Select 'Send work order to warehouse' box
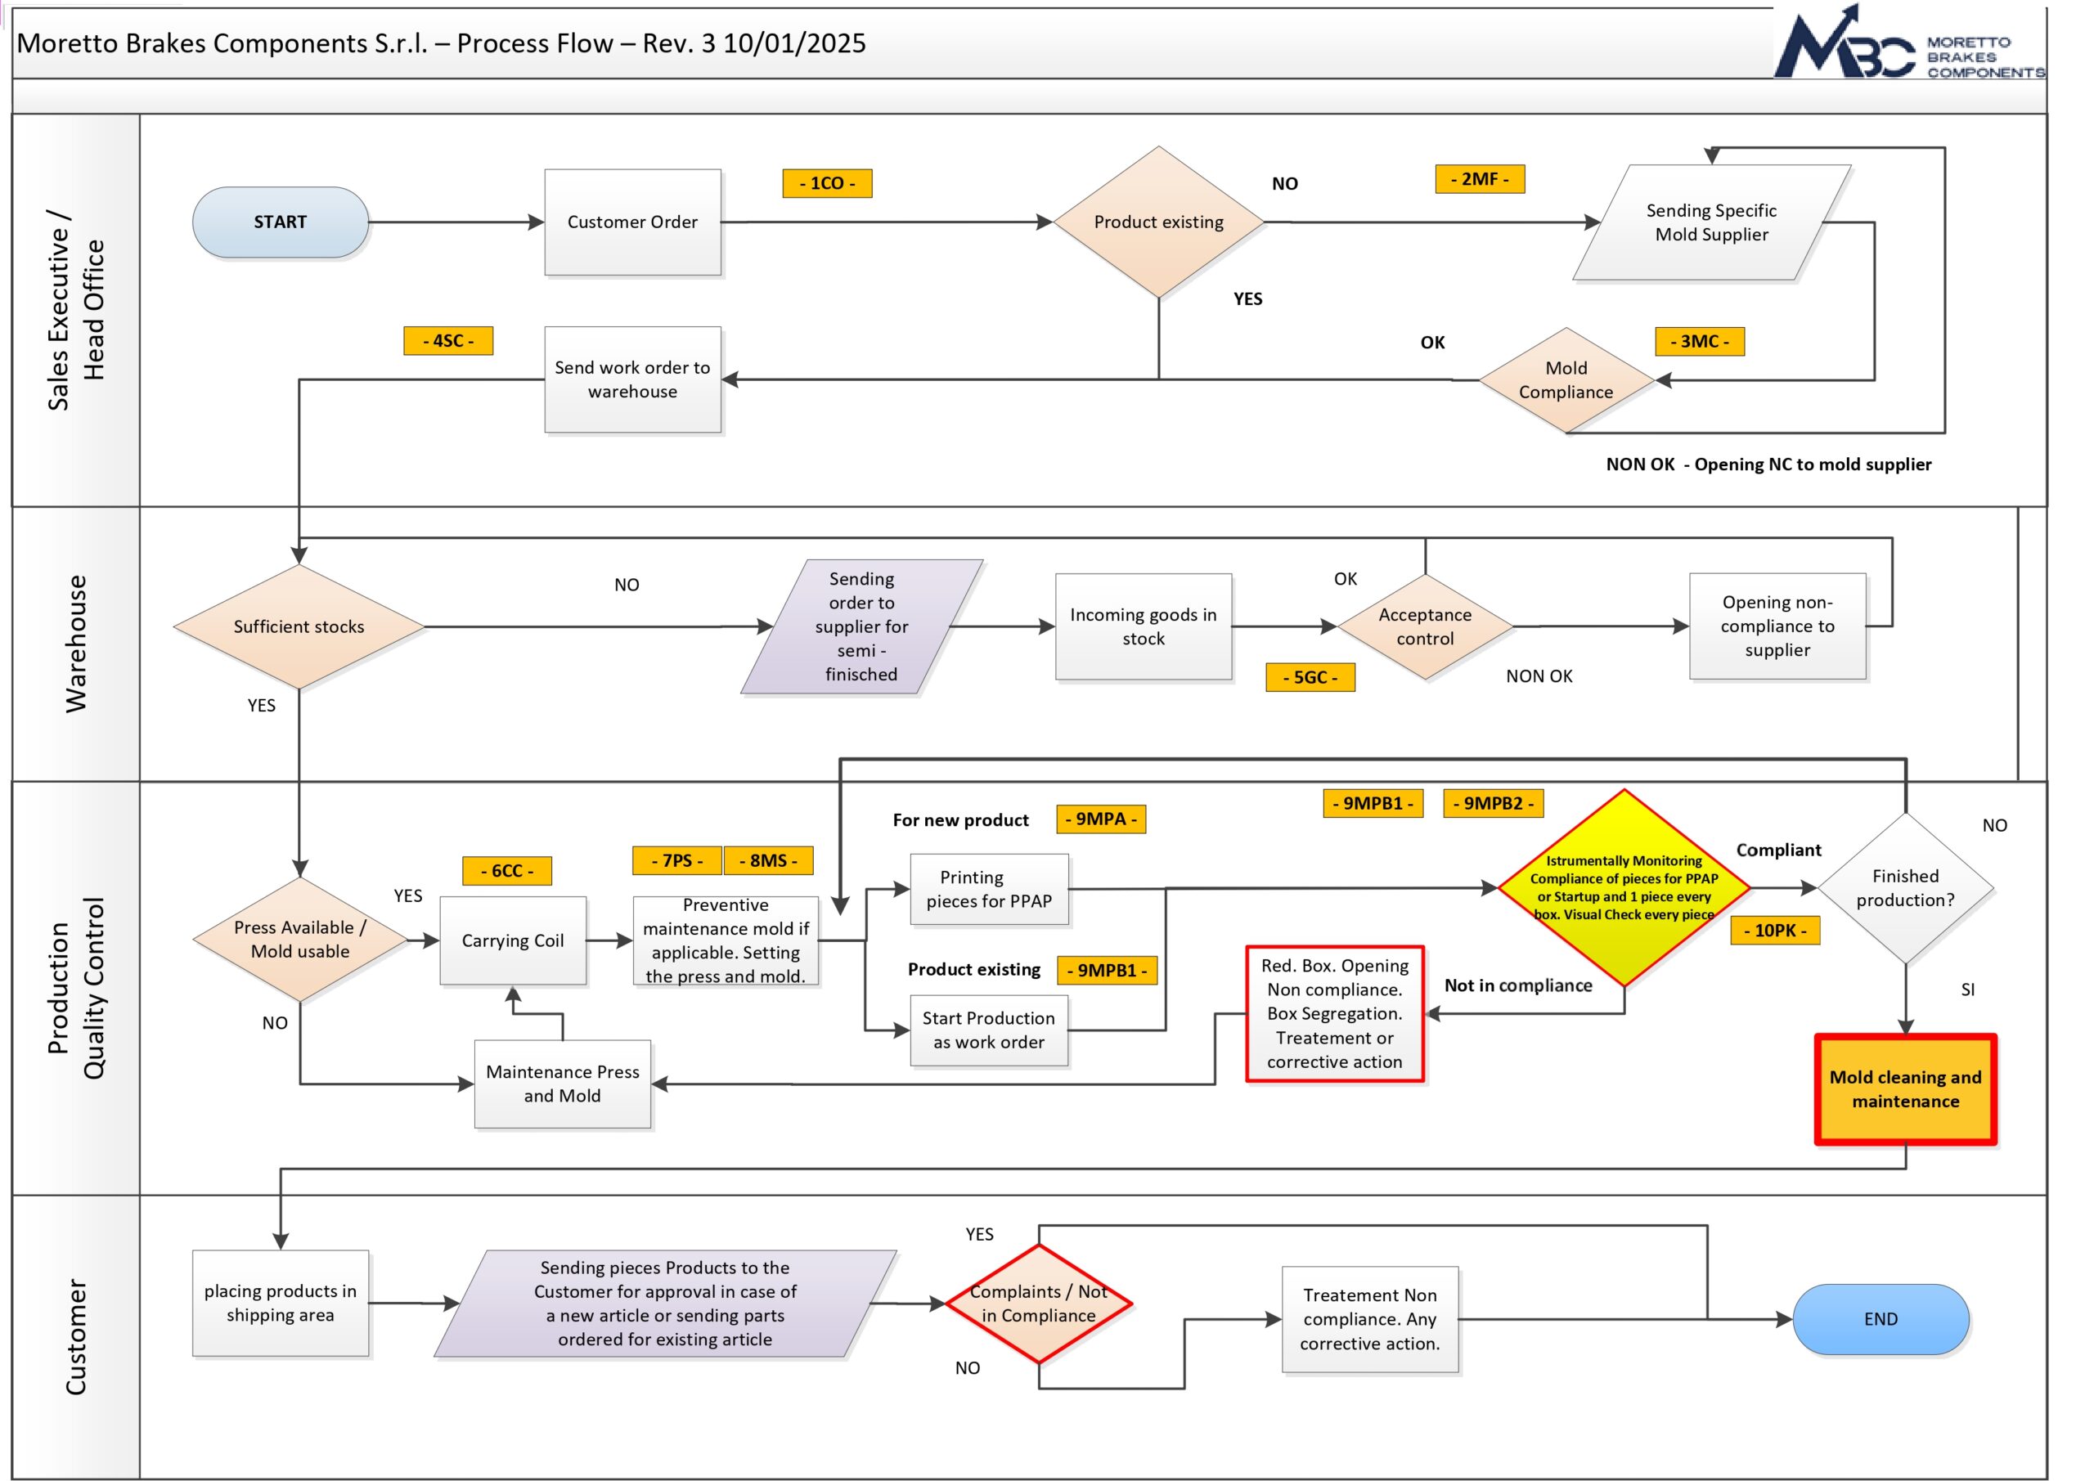 pyautogui.click(x=632, y=379)
